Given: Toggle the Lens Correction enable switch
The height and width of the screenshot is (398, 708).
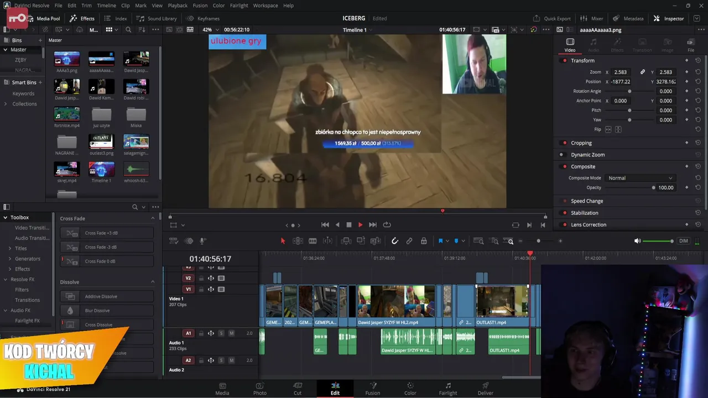Looking at the screenshot, I should [x=564, y=225].
